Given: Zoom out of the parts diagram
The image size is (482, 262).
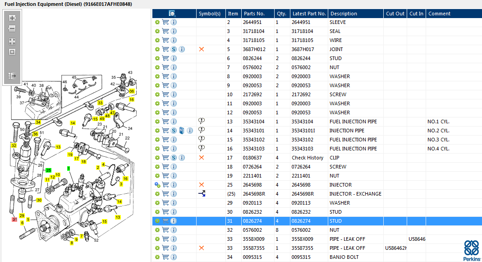Looking at the screenshot, I should [x=12, y=28].
